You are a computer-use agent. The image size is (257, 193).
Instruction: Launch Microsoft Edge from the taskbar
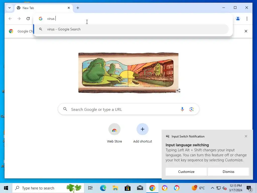pyautogui.click(x=103, y=188)
